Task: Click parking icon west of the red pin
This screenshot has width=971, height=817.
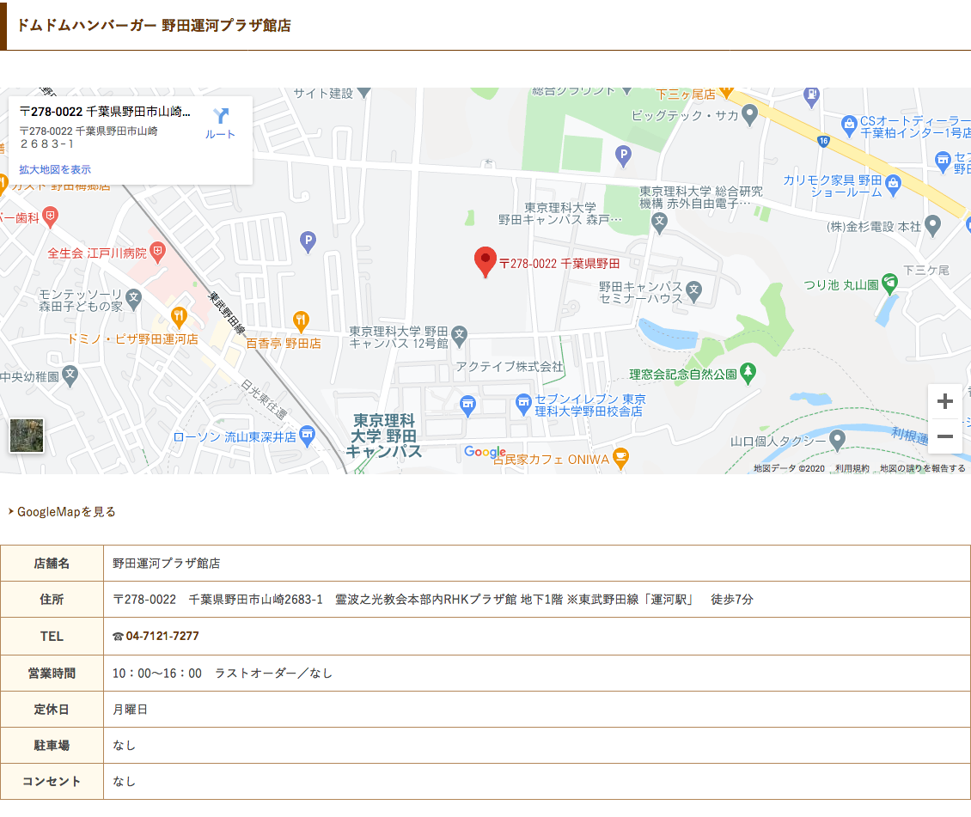Action: (308, 241)
